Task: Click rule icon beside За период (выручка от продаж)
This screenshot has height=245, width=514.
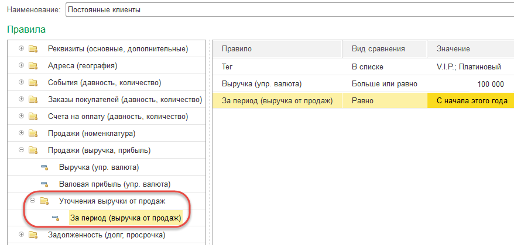Action: (56, 218)
